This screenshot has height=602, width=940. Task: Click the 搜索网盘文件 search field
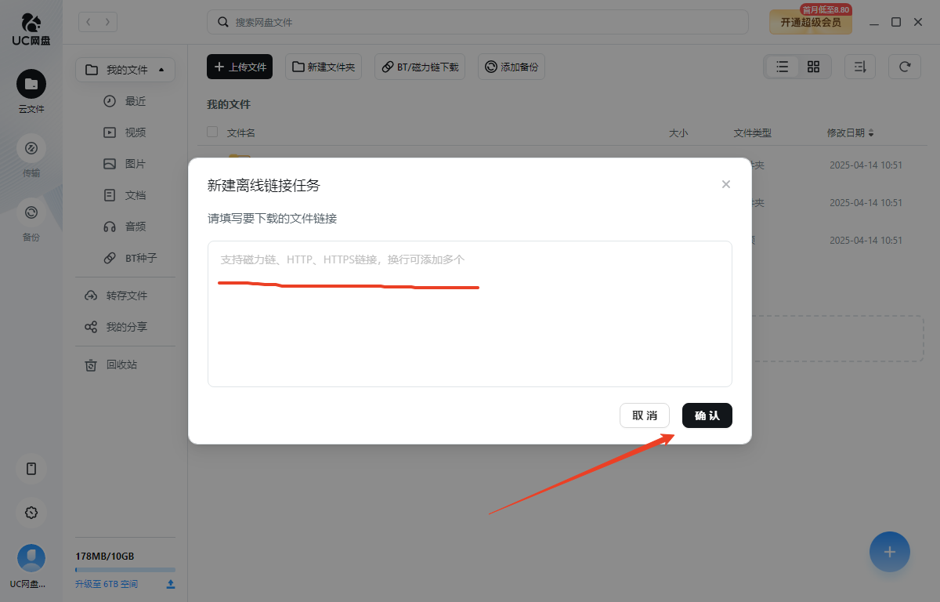click(478, 23)
